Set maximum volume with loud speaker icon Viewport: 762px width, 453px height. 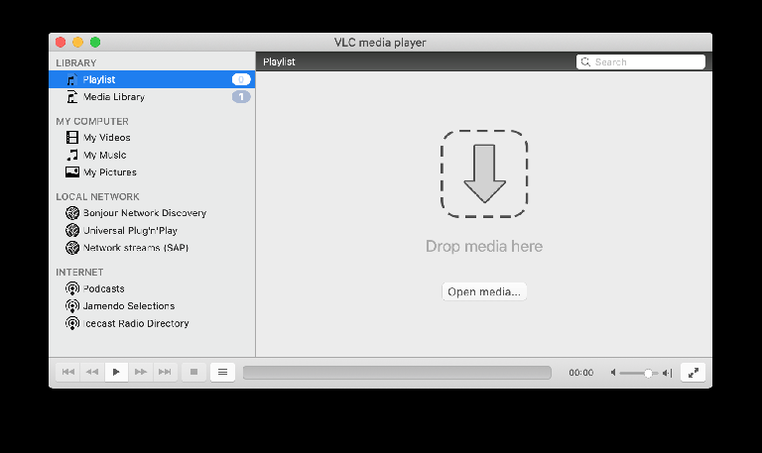coord(667,373)
